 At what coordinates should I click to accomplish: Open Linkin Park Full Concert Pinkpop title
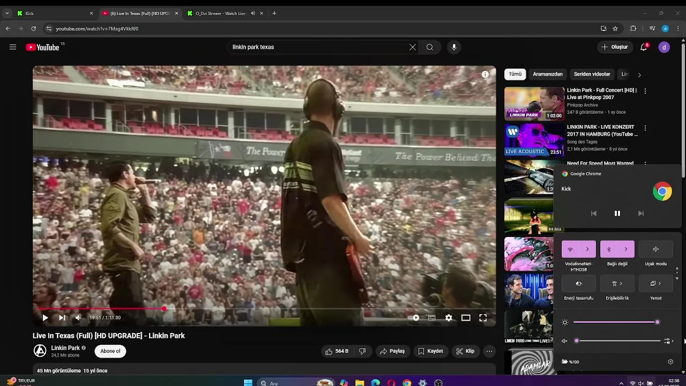point(602,94)
